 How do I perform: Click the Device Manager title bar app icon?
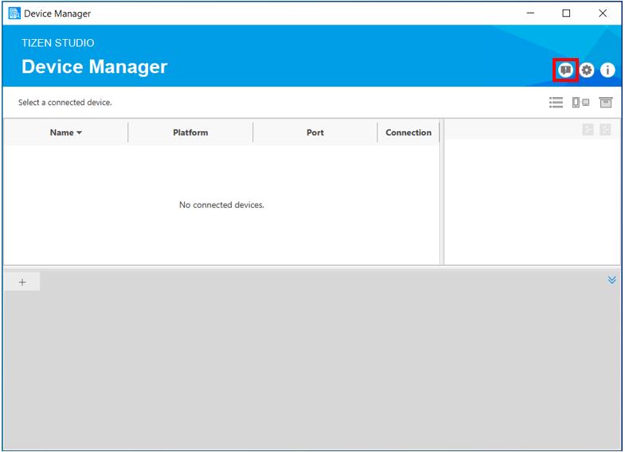click(x=14, y=14)
